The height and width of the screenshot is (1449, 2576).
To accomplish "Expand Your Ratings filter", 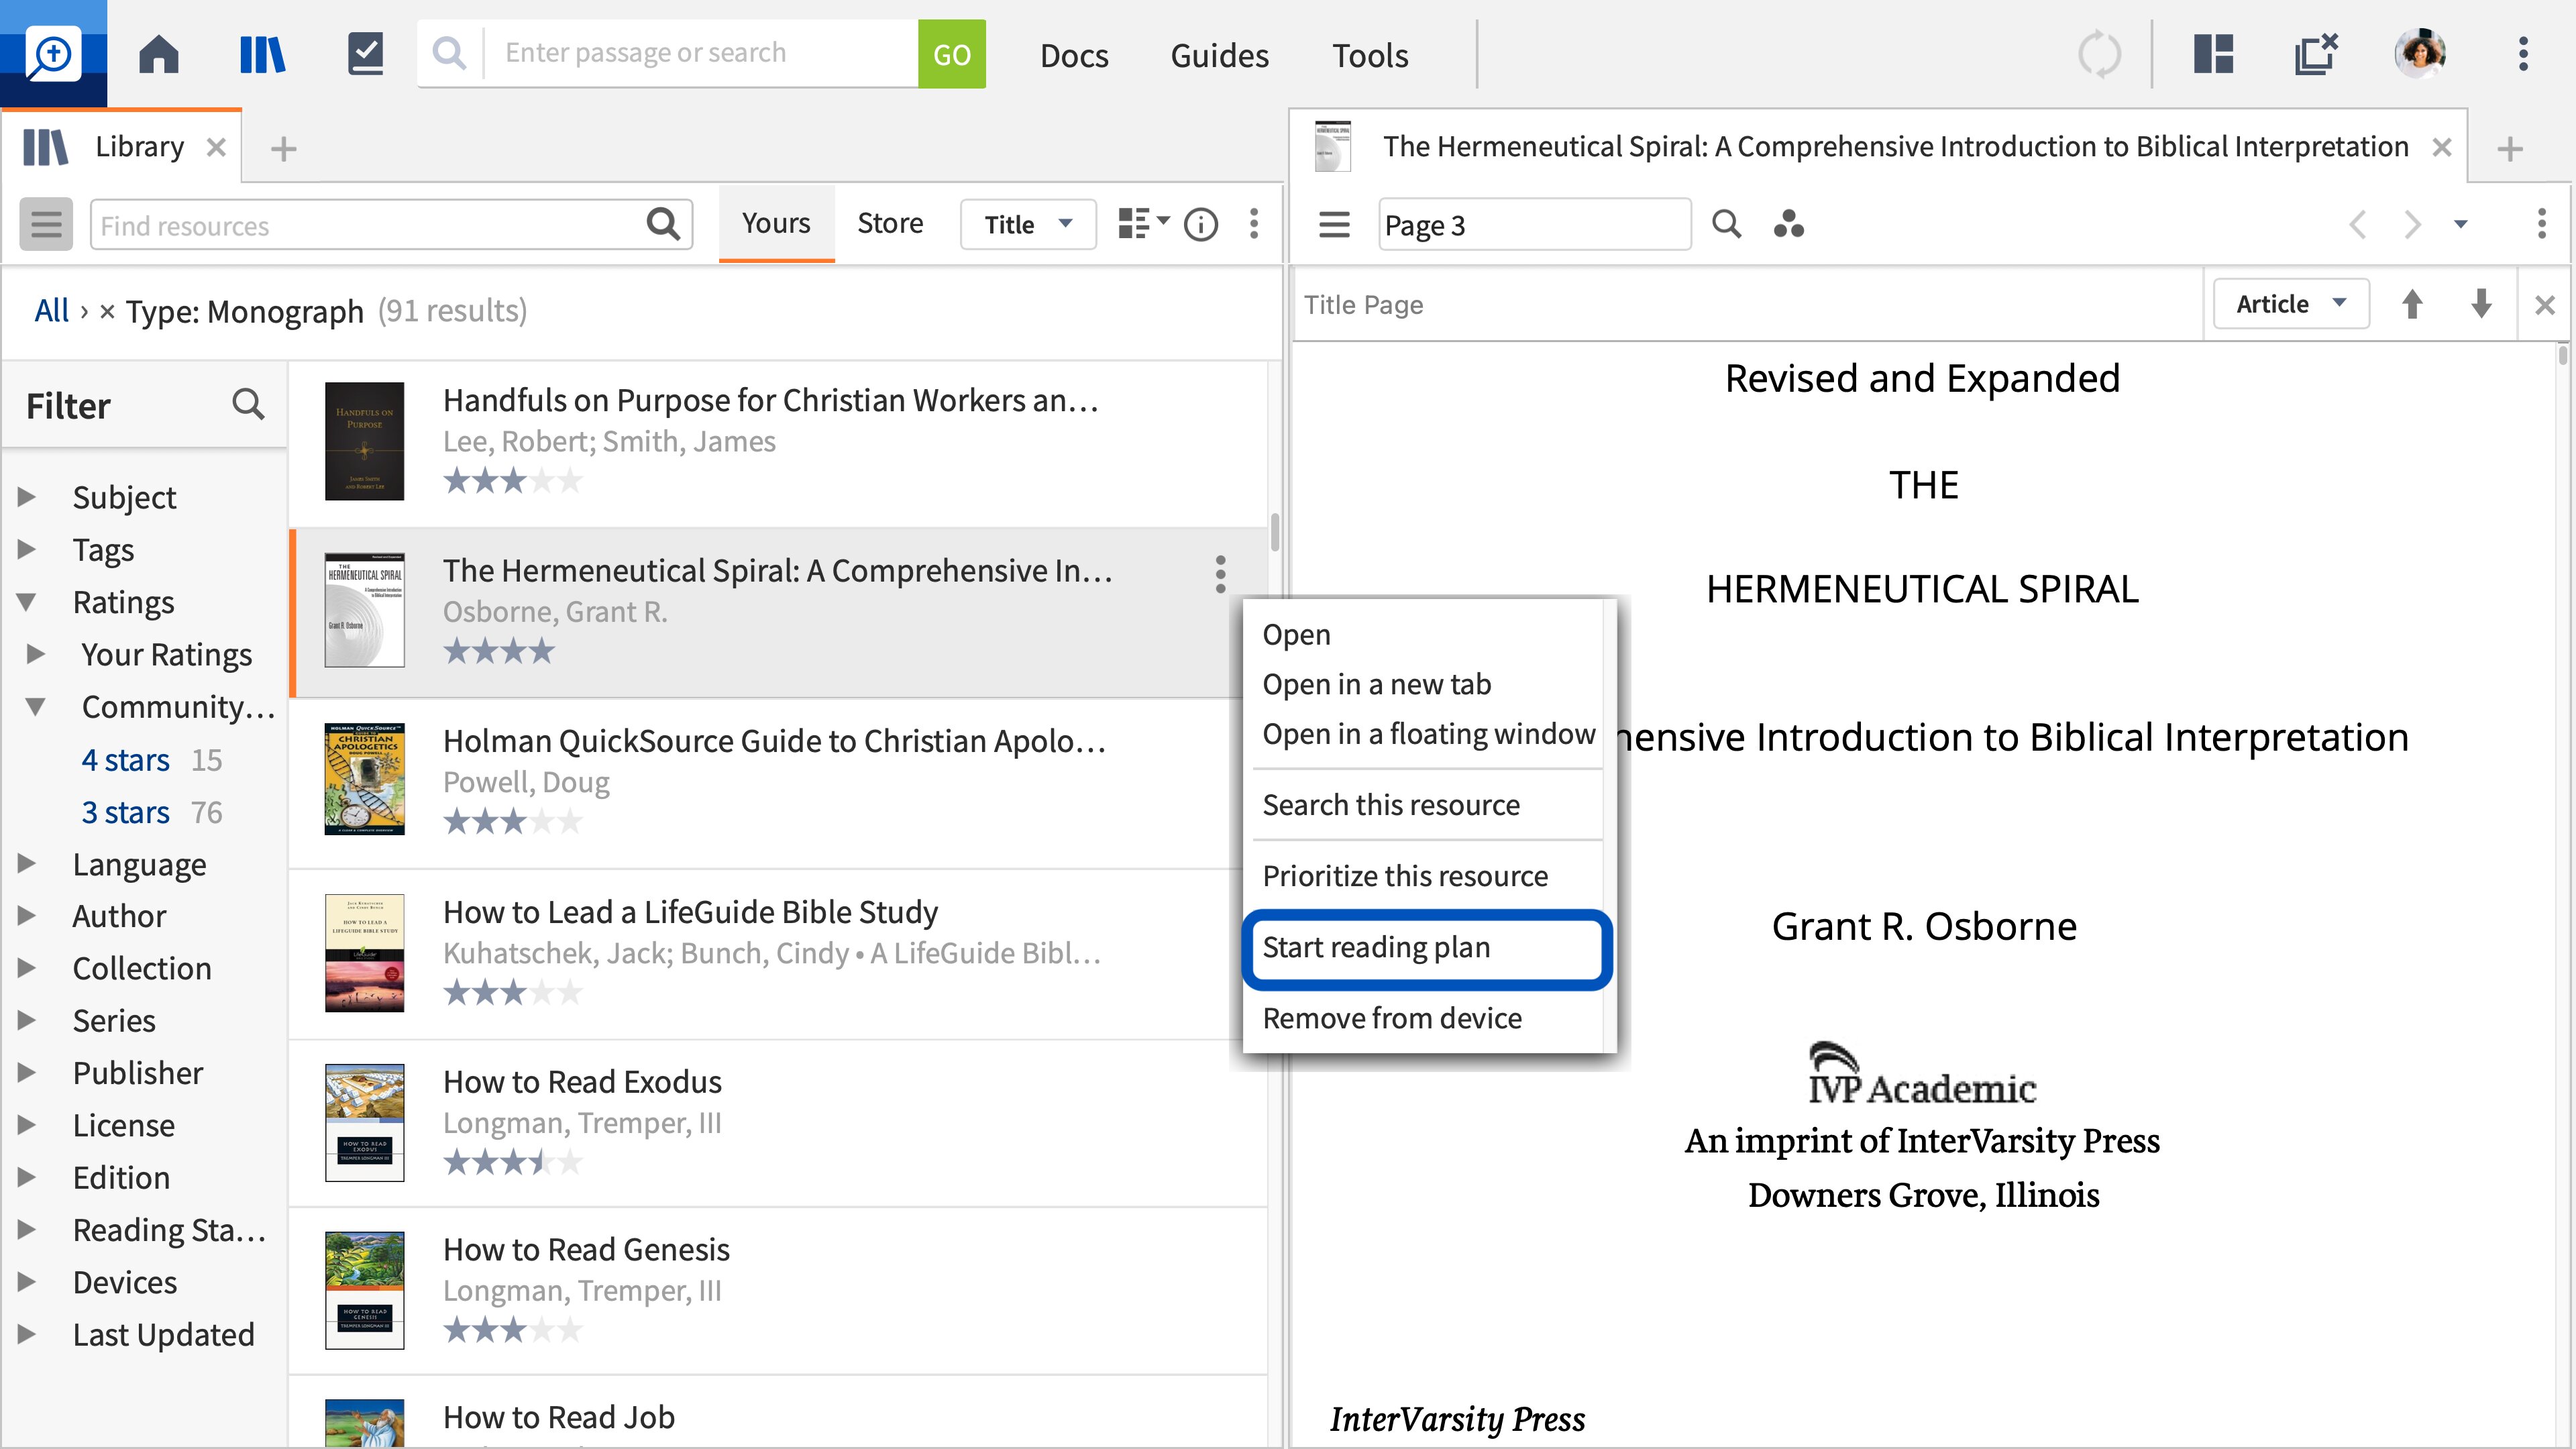I will click(36, 653).
